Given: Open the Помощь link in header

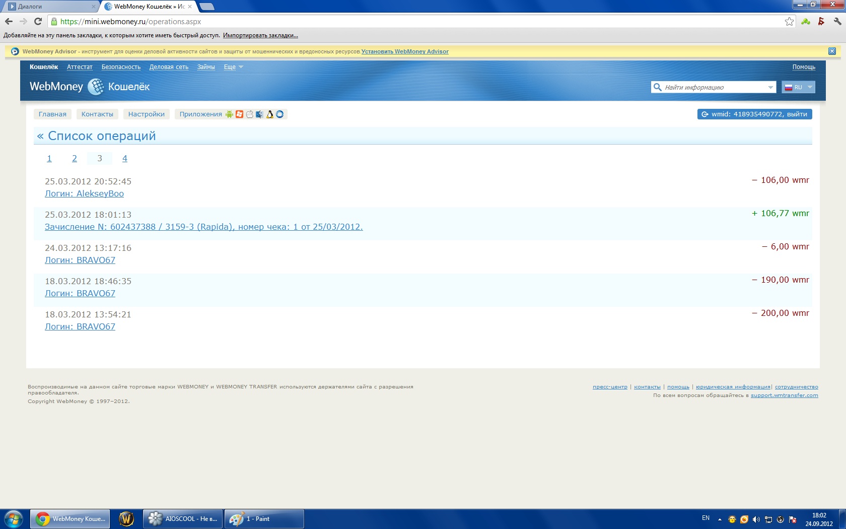Looking at the screenshot, I should [x=804, y=67].
